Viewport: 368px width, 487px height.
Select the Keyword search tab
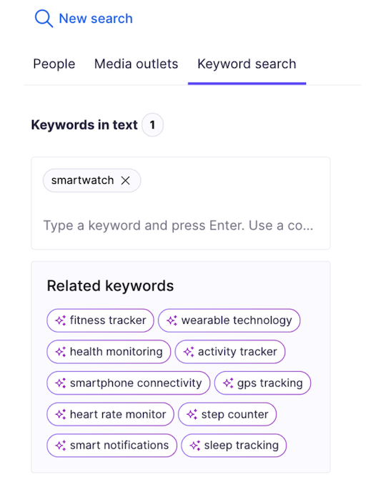247,64
